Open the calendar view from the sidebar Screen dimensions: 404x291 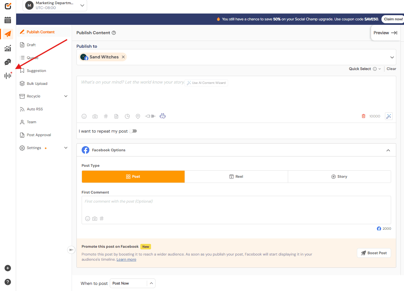7,20
